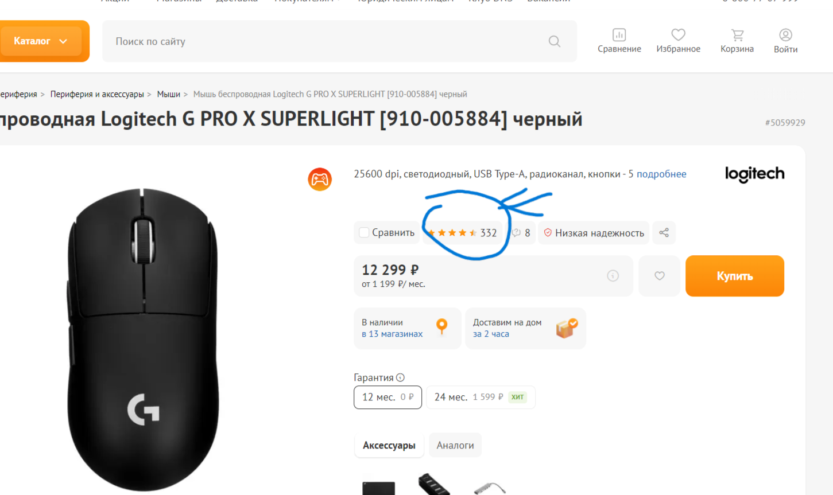
Task: Click the price info icon
Action: click(x=613, y=276)
